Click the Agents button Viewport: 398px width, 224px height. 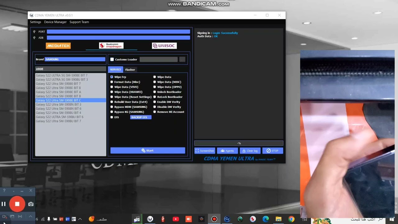pyautogui.click(x=227, y=151)
